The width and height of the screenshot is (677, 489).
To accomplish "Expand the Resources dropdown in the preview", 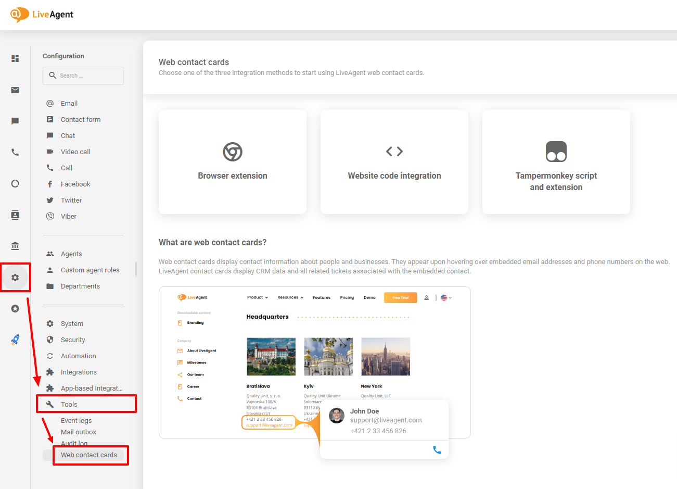I will tap(290, 297).
